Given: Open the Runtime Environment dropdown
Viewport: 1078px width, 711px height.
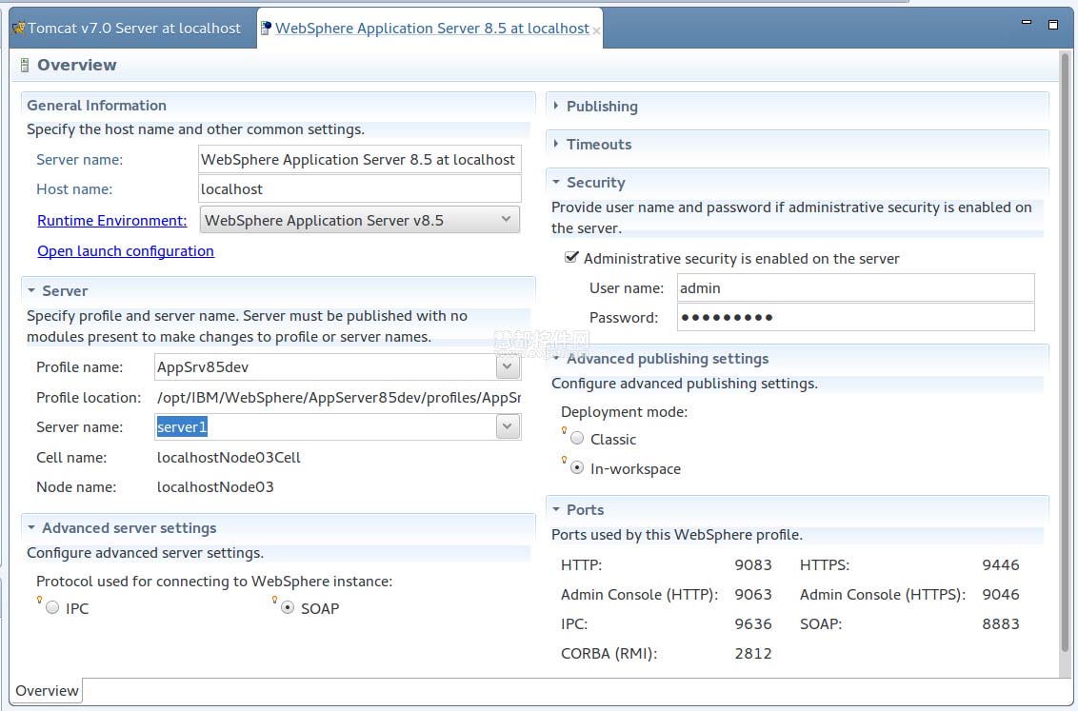Looking at the screenshot, I should (506, 220).
